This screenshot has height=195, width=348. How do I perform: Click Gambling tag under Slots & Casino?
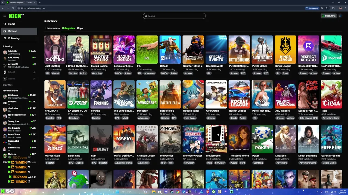[97, 73]
